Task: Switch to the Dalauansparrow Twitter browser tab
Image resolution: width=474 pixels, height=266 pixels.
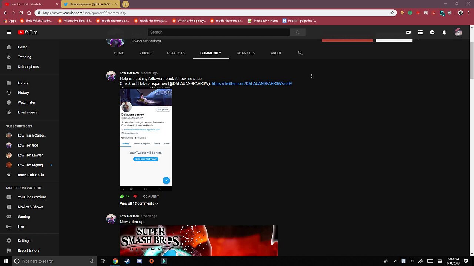Action: 90,4
